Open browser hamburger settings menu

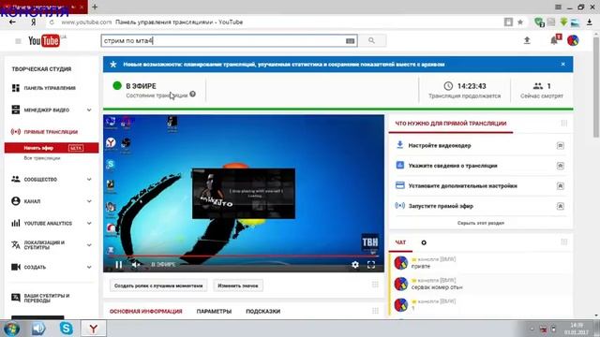coord(559,7)
